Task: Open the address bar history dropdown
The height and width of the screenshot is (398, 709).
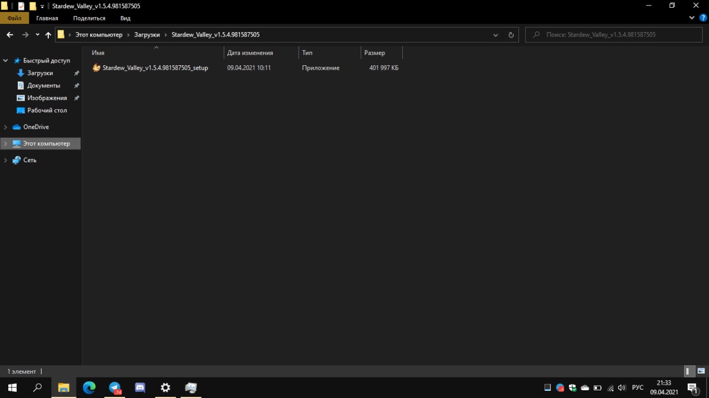Action: (496, 35)
